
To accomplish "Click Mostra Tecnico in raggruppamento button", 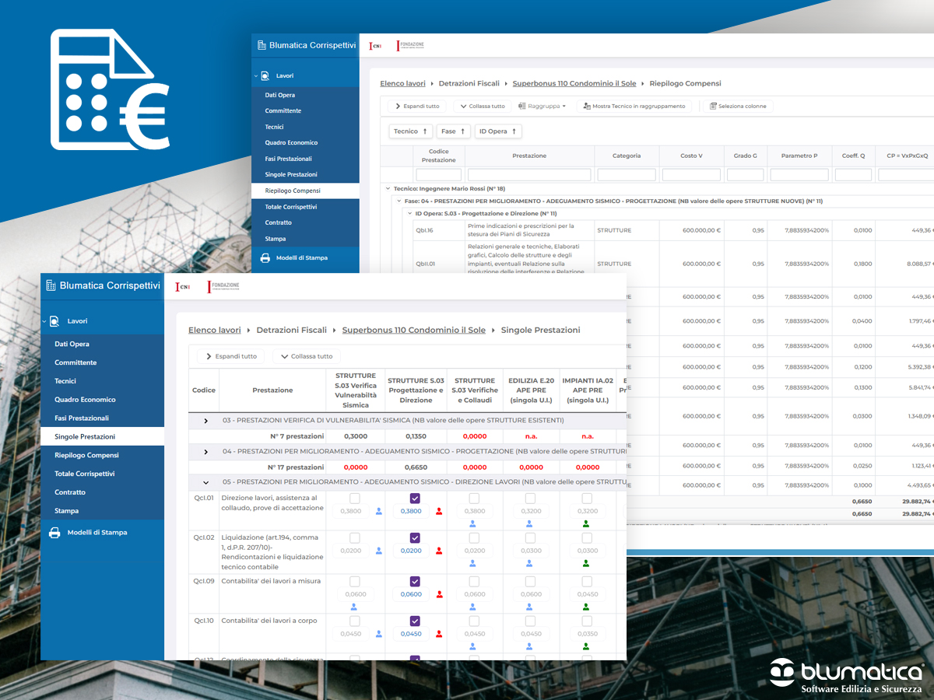I will pyautogui.click(x=634, y=106).
